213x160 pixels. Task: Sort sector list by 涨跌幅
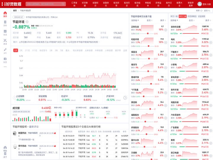(x=174, y=20)
